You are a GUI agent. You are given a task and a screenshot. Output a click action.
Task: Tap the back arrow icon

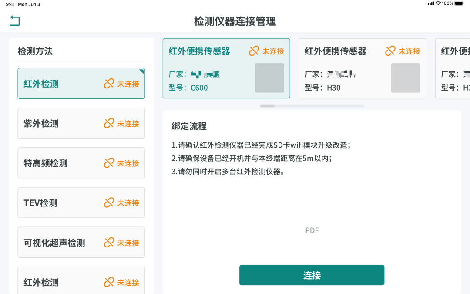pyautogui.click(x=15, y=20)
